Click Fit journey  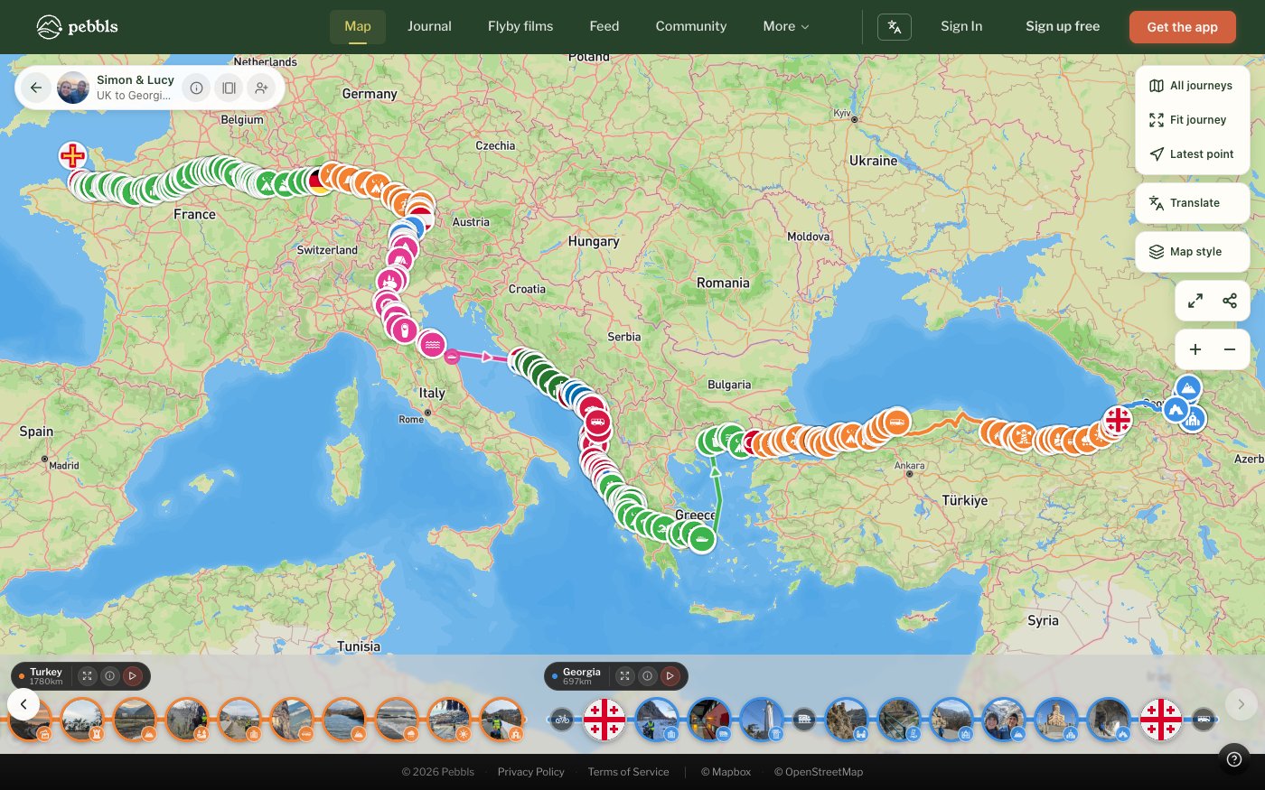point(1193,120)
